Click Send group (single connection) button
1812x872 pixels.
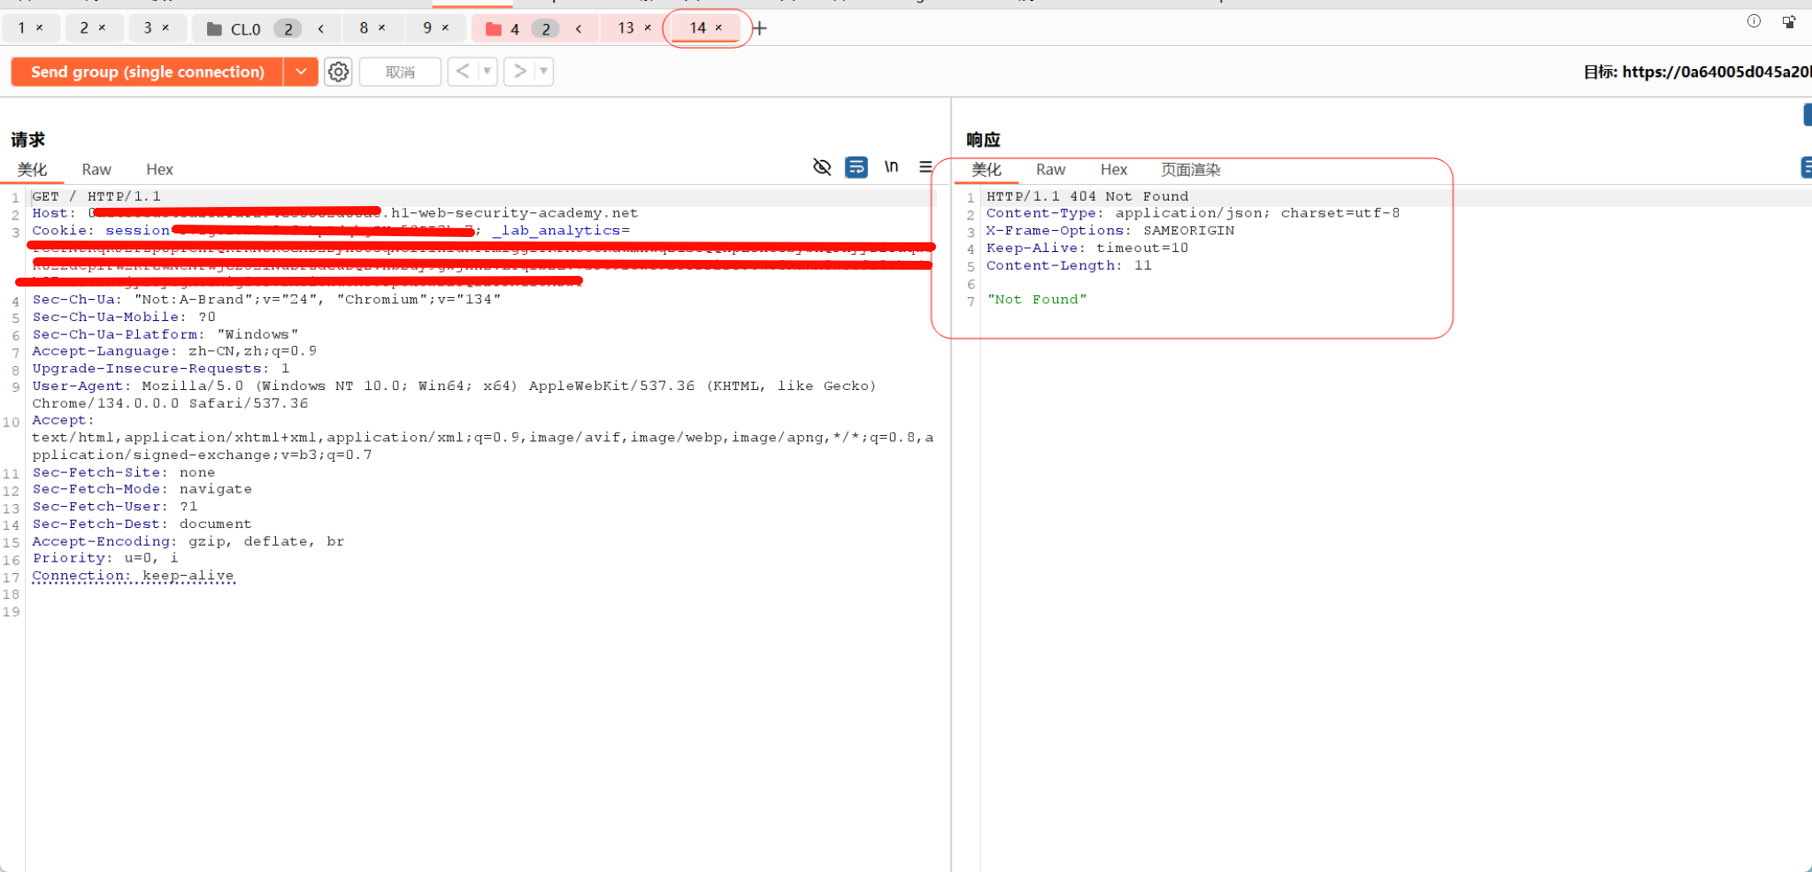(x=148, y=72)
